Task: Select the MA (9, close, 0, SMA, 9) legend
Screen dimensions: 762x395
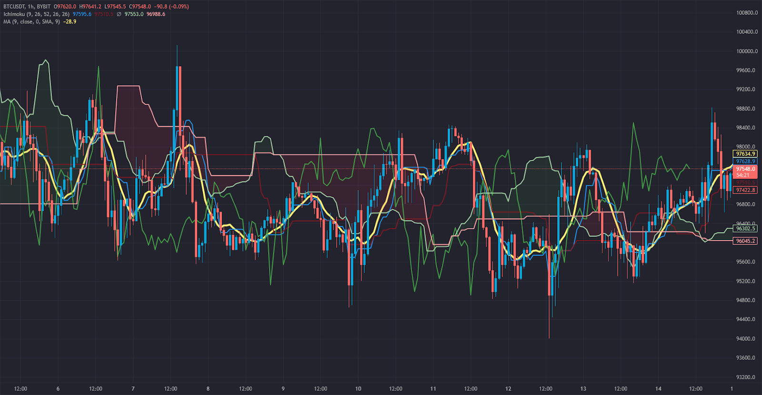Action: coord(31,22)
